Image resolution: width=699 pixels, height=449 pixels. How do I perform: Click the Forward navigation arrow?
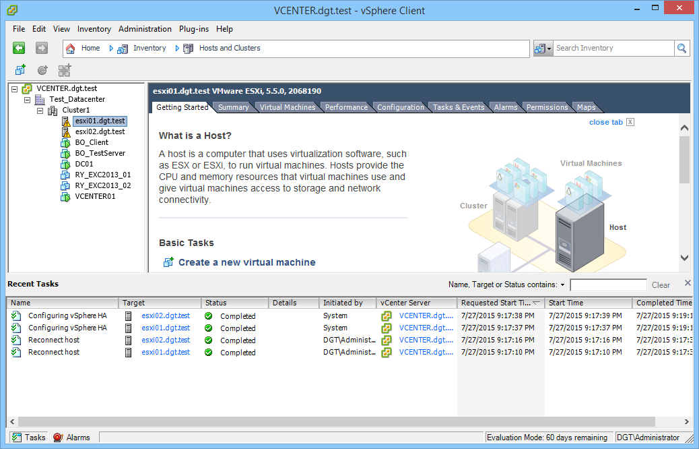[42, 48]
